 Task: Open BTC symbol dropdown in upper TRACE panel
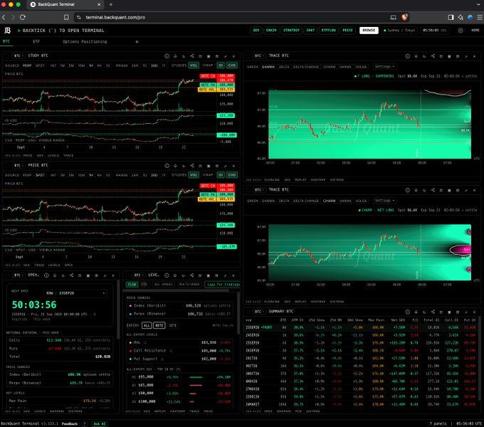pyautogui.click(x=258, y=56)
